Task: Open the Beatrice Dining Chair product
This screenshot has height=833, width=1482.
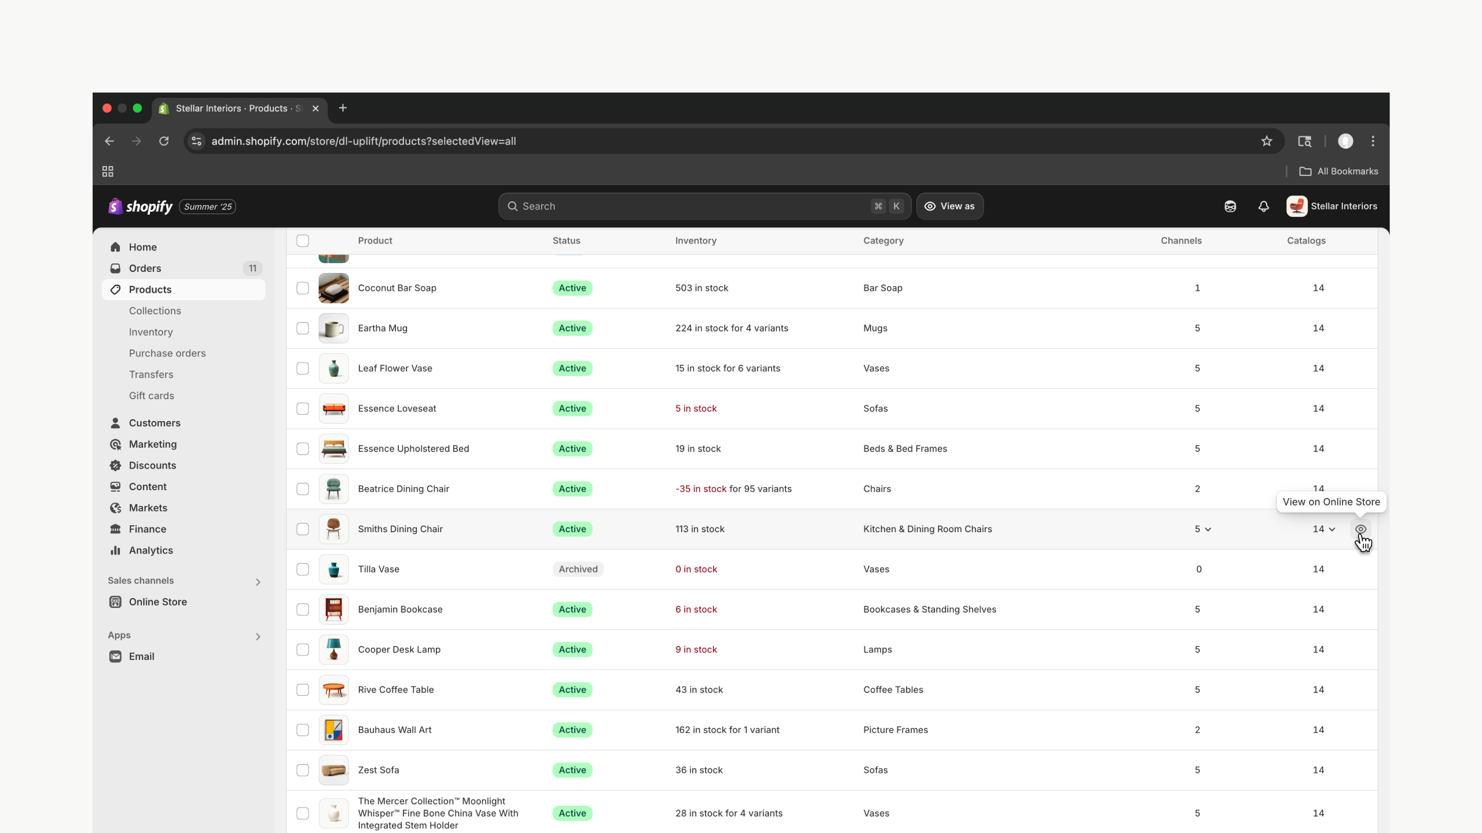Action: (x=403, y=489)
